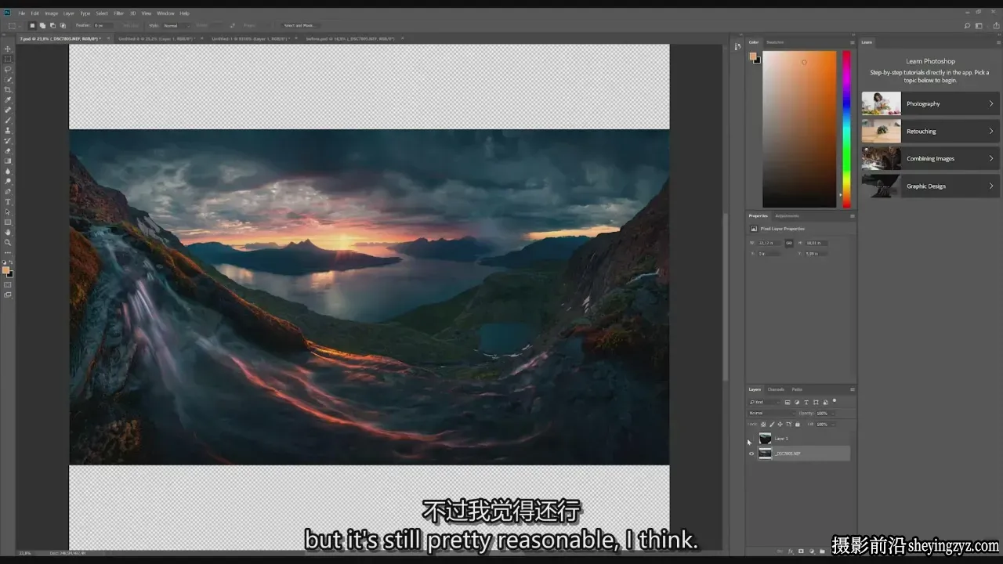The height and width of the screenshot is (564, 1003).
Task: Open the File menu
Action: click(x=21, y=13)
